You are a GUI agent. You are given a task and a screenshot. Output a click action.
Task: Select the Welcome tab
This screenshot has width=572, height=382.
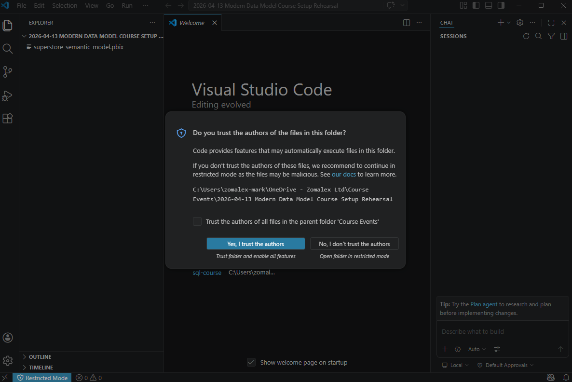[191, 22]
